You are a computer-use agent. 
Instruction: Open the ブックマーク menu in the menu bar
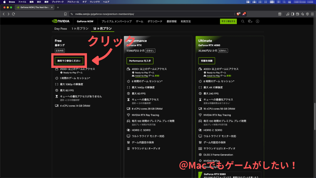58,2
